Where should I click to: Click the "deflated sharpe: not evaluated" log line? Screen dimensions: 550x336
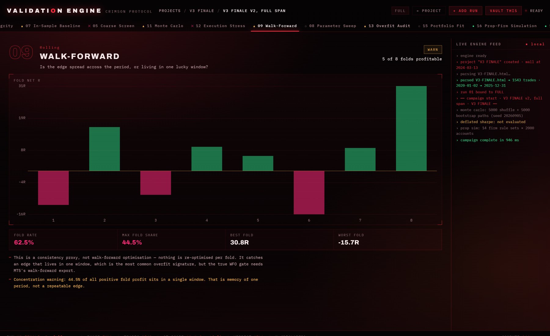(x=491, y=122)
